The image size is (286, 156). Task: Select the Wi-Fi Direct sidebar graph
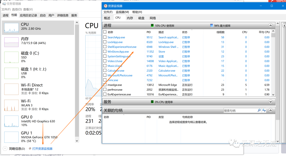pyautogui.click(x=37, y=89)
